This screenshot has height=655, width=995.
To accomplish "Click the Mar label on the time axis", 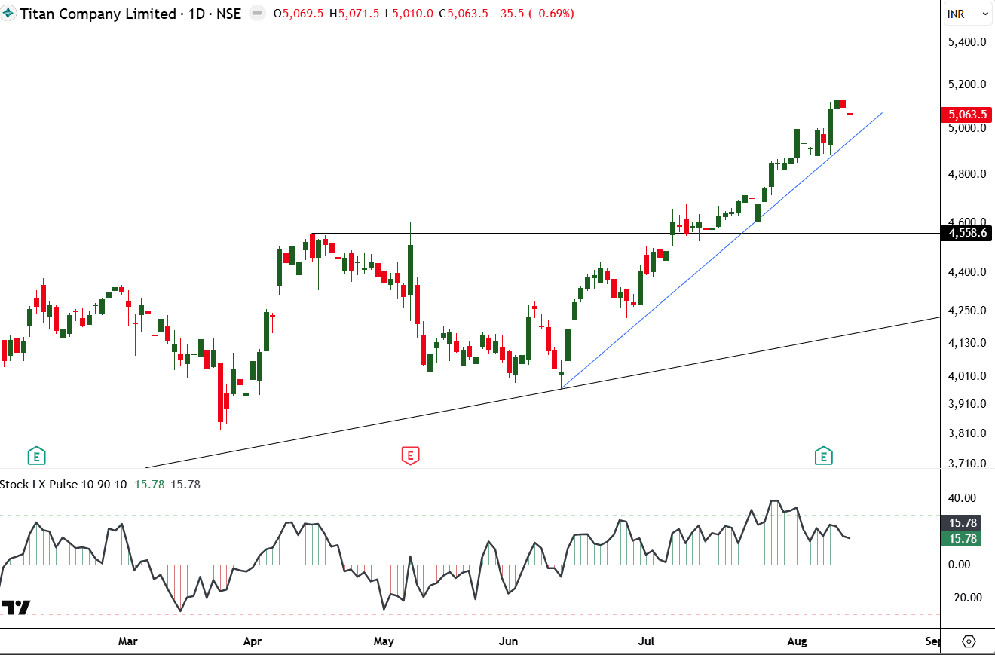I will pos(127,641).
